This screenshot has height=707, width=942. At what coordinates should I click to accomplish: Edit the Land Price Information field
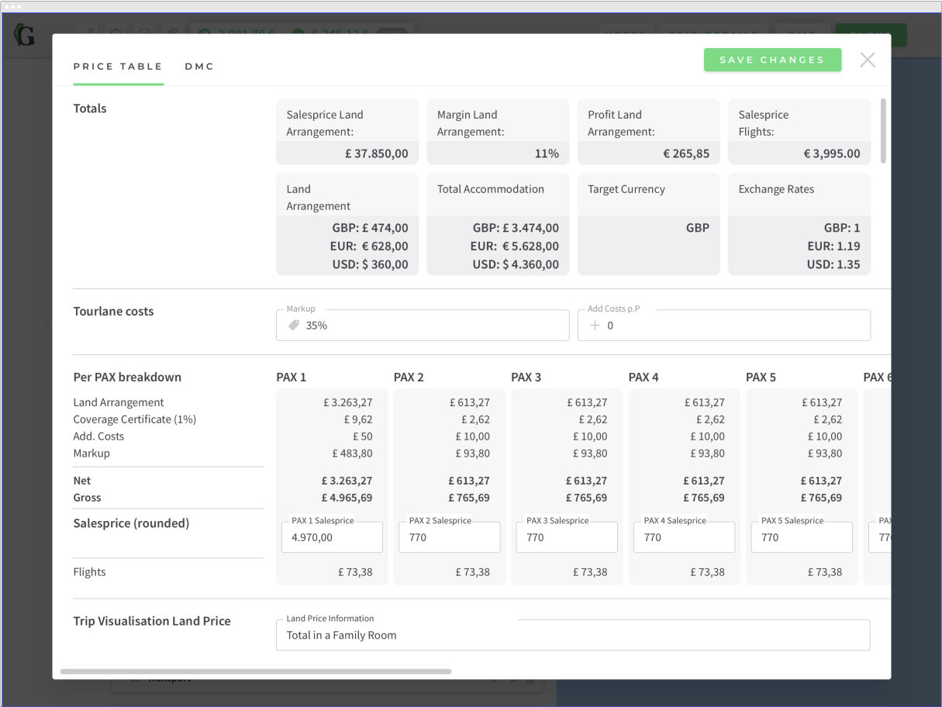573,635
